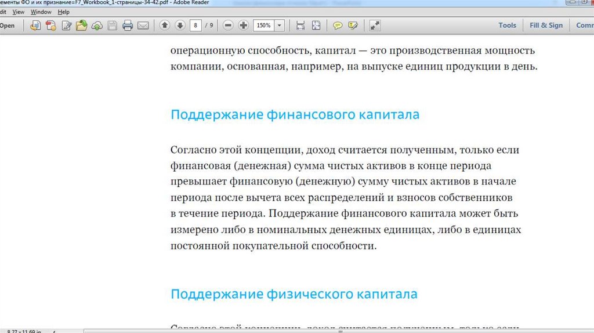The width and height of the screenshot is (594, 333).
Task: Open the Tools pane
Action: pyautogui.click(x=507, y=26)
